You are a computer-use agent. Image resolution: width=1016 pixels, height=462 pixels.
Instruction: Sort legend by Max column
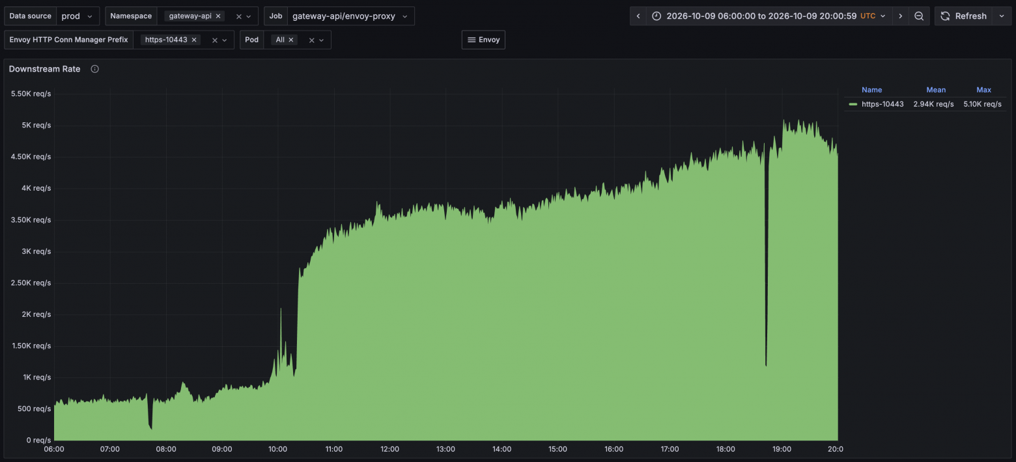[983, 90]
